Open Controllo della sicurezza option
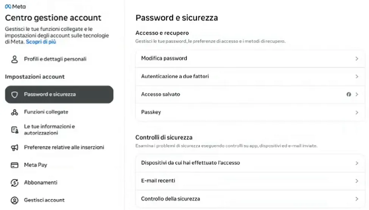 pos(250,199)
